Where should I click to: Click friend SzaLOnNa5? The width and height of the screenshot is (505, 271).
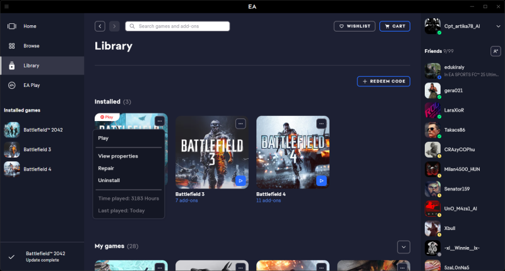point(463,267)
